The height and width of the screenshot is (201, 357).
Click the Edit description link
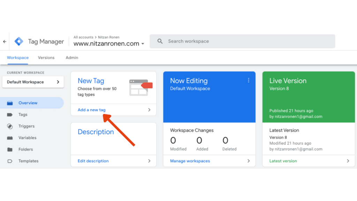click(x=93, y=161)
